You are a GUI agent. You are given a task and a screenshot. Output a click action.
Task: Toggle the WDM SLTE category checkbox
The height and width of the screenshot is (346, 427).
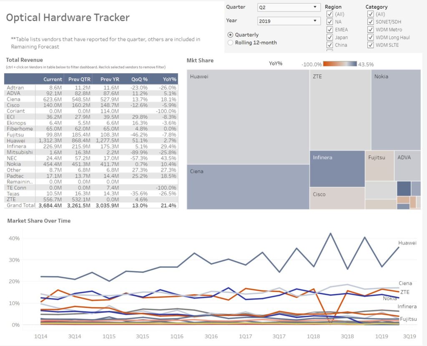[x=370, y=45]
